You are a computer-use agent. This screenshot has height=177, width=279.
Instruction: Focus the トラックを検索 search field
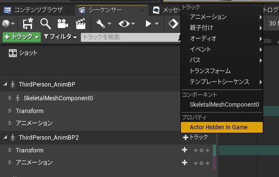(131, 37)
